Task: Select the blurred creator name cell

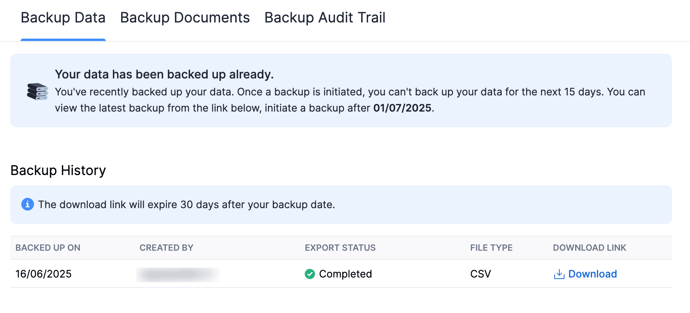Action: coord(178,274)
